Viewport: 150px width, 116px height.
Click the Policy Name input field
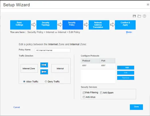pyautogui.click(x=53, y=50)
